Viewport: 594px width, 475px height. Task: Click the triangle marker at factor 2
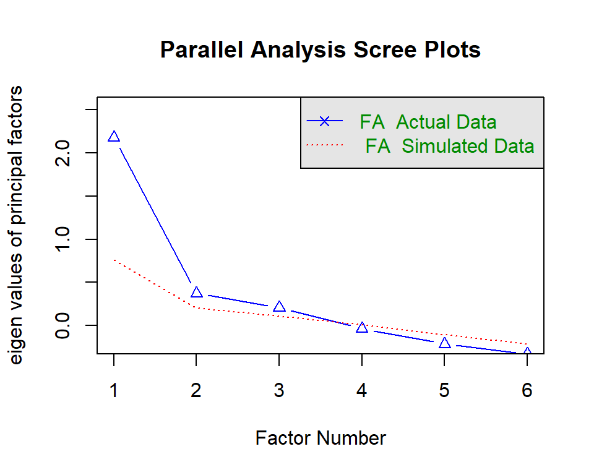[x=197, y=293]
